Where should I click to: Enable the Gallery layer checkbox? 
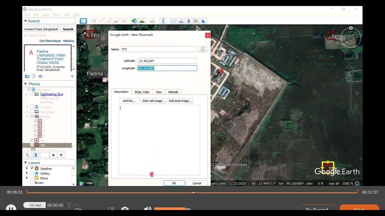[32, 173]
